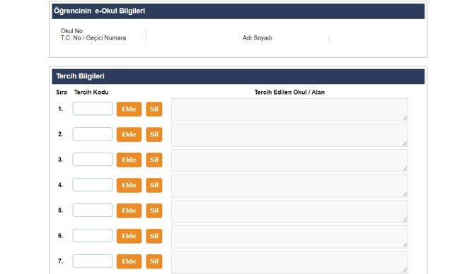The image size is (467, 274).
Task: Select the row 4 Tercih Edilen Okul textarea
Action: (289, 186)
